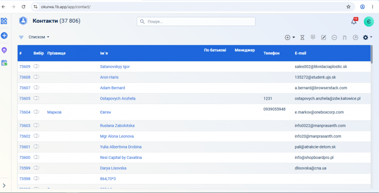Click the minus-circle remove toolbar icon
The image size is (379, 193).
[334, 38]
